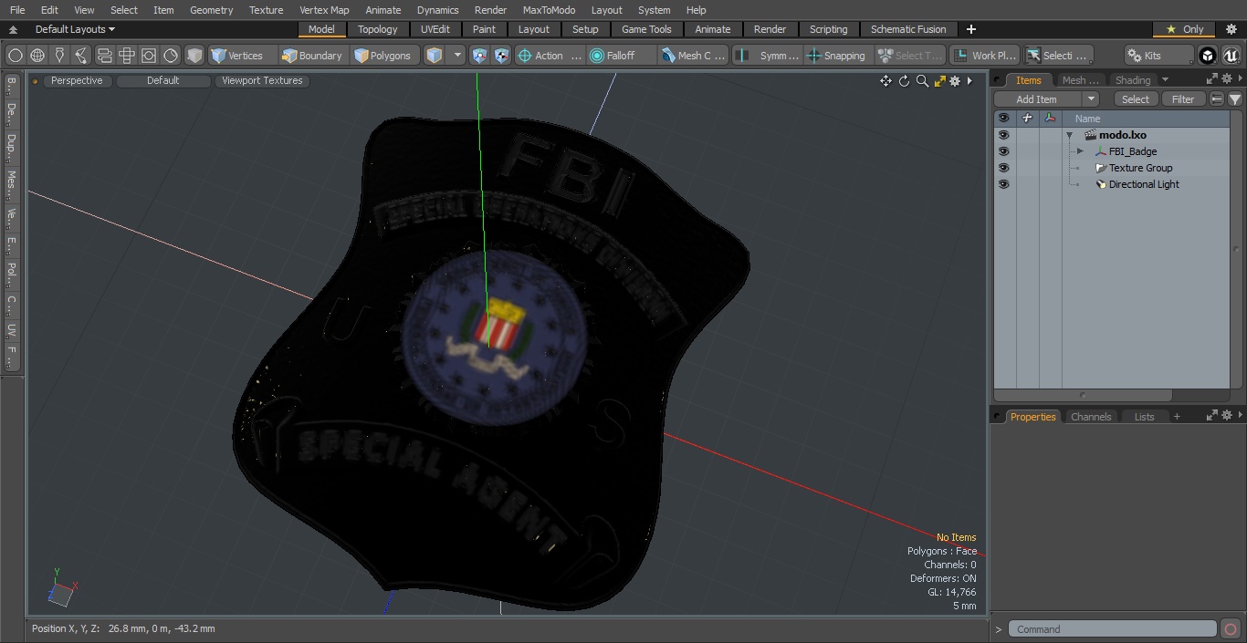The image size is (1247, 643).
Task: Select the pen tool icon
Action: (59, 56)
